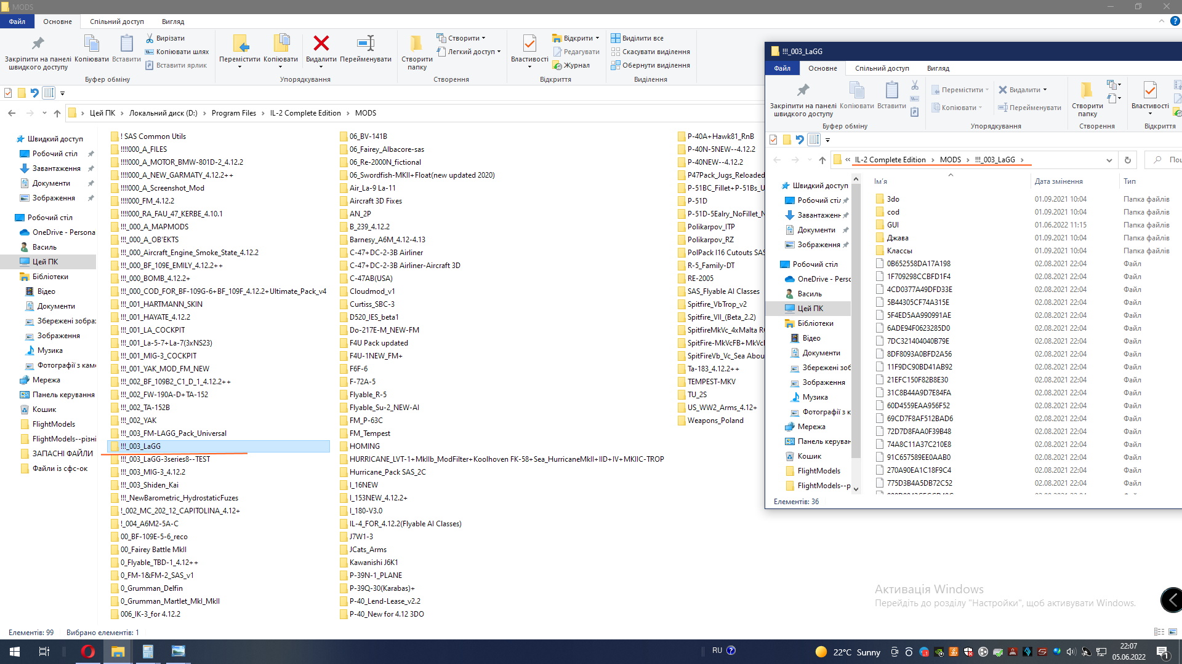The height and width of the screenshot is (664, 1182).
Task: Click refresh button in LaGG window address bar
Action: tap(1127, 160)
